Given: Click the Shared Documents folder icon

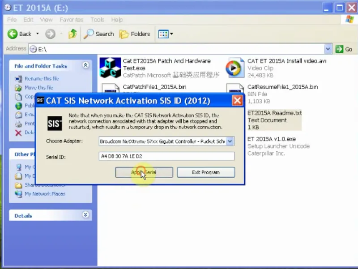Looking at the screenshot, I should 18,185.
